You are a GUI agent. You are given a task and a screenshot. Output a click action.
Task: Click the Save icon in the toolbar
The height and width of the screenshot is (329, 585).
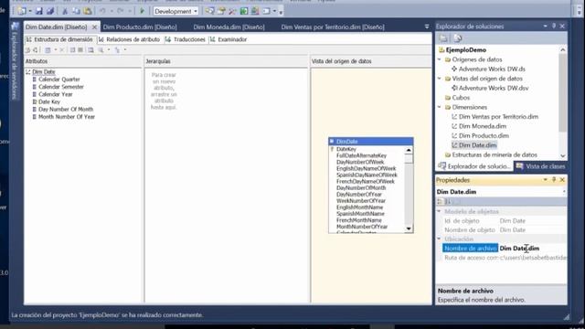pyautogui.click(x=39, y=11)
